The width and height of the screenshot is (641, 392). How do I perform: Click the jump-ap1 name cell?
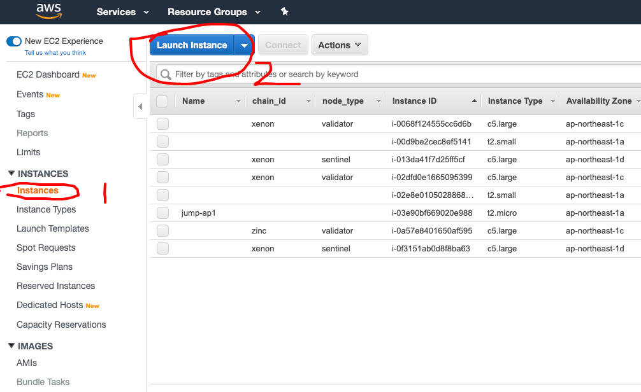(198, 213)
